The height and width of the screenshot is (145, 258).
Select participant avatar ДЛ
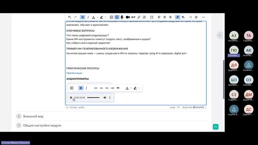[x=234, y=65]
